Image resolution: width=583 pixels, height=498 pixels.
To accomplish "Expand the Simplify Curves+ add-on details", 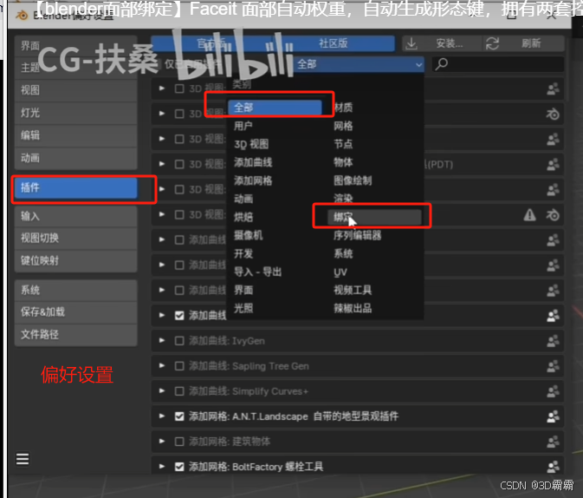I will [x=162, y=390].
